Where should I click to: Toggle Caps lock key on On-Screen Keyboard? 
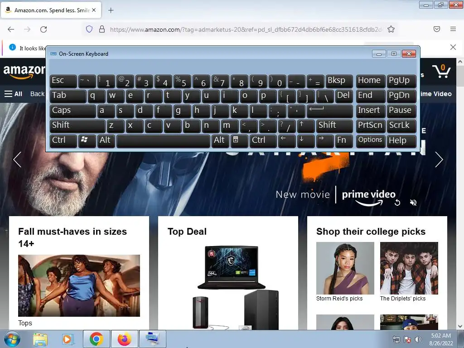pos(73,111)
